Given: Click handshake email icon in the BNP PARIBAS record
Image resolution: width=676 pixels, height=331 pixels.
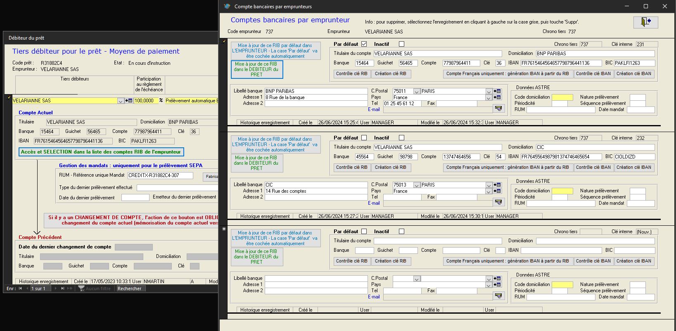Looking at the screenshot, I should point(499,108).
